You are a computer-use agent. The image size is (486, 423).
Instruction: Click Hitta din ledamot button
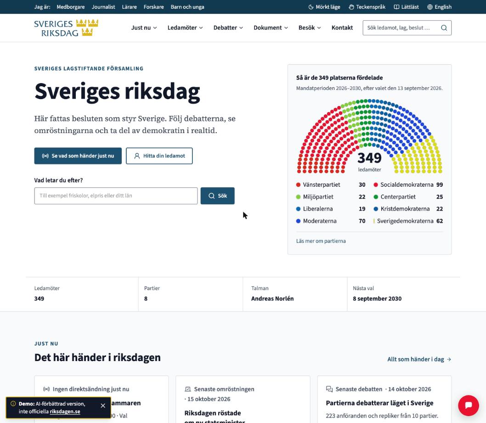tap(159, 156)
